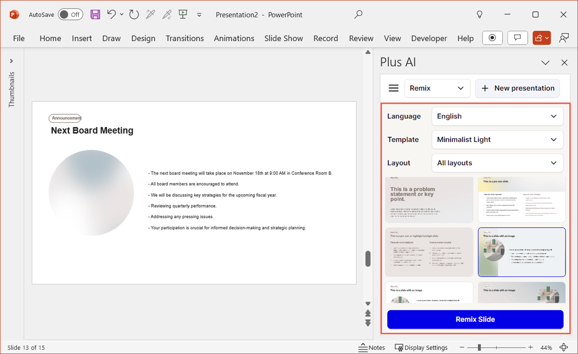578x354 pixels.
Task: Start slide show from beginning icon
Action: [x=183, y=14]
